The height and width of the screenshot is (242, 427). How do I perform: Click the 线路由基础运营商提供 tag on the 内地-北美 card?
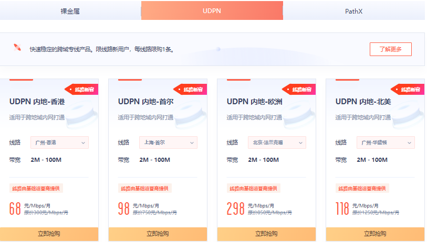[362, 188]
